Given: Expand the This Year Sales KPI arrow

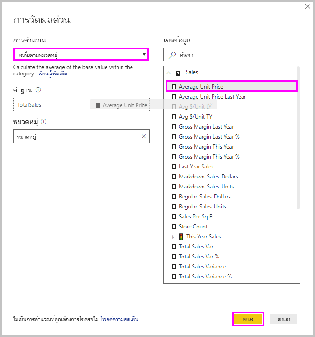Looking at the screenshot, I should coord(173,237).
